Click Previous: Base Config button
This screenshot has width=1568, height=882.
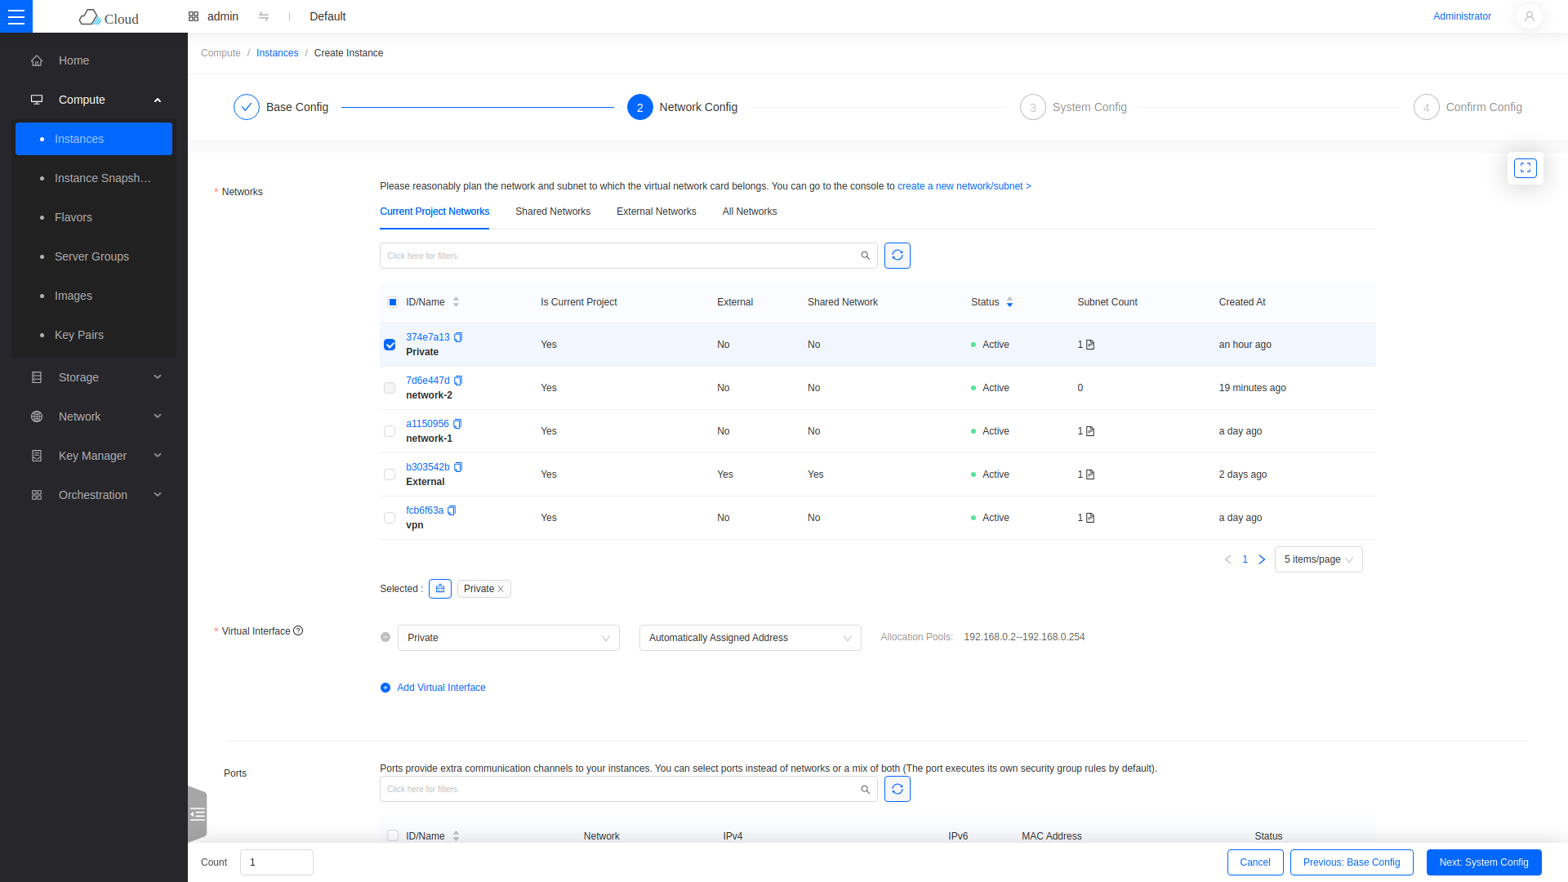click(1352, 862)
